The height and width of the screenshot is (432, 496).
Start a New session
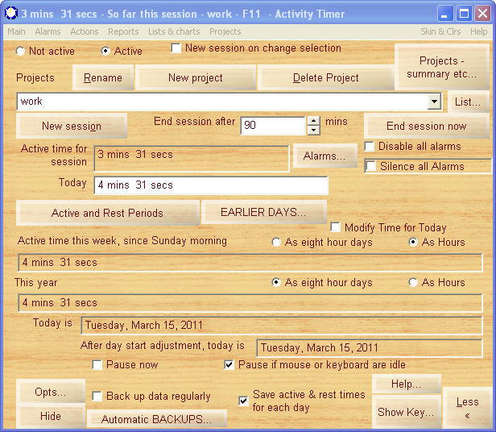72,126
